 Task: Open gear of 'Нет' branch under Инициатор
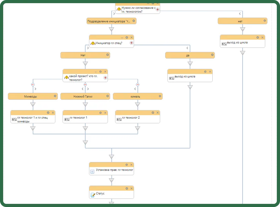[108, 55]
